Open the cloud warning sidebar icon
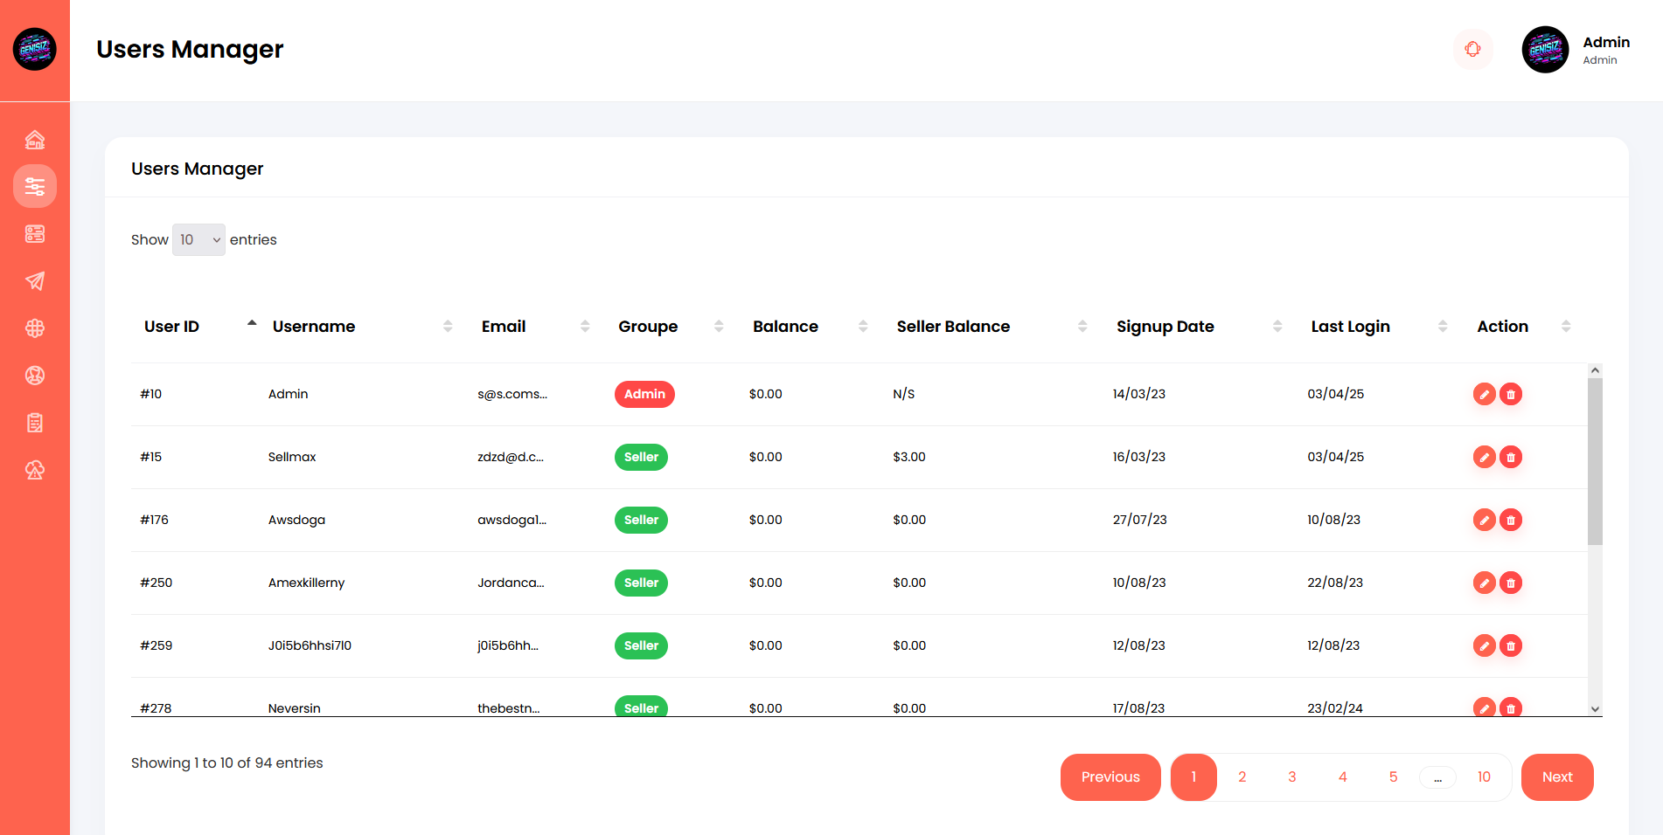This screenshot has height=835, width=1663. pyautogui.click(x=35, y=470)
